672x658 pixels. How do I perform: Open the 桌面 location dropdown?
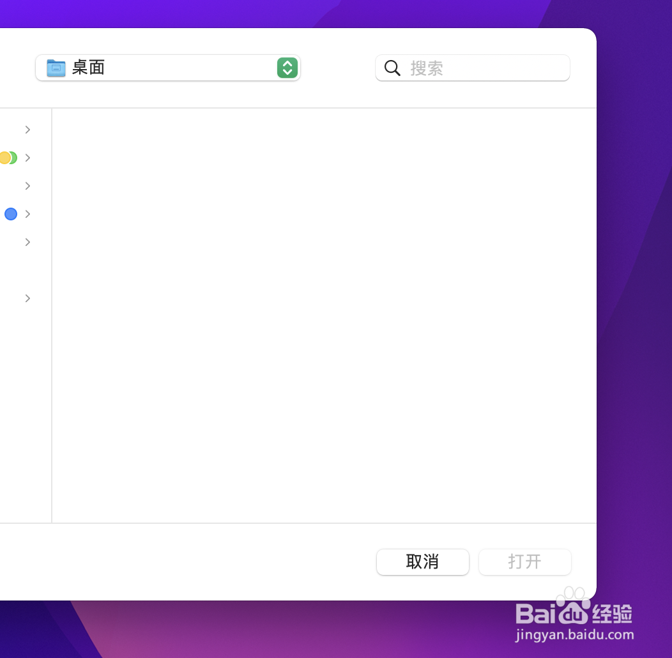168,68
